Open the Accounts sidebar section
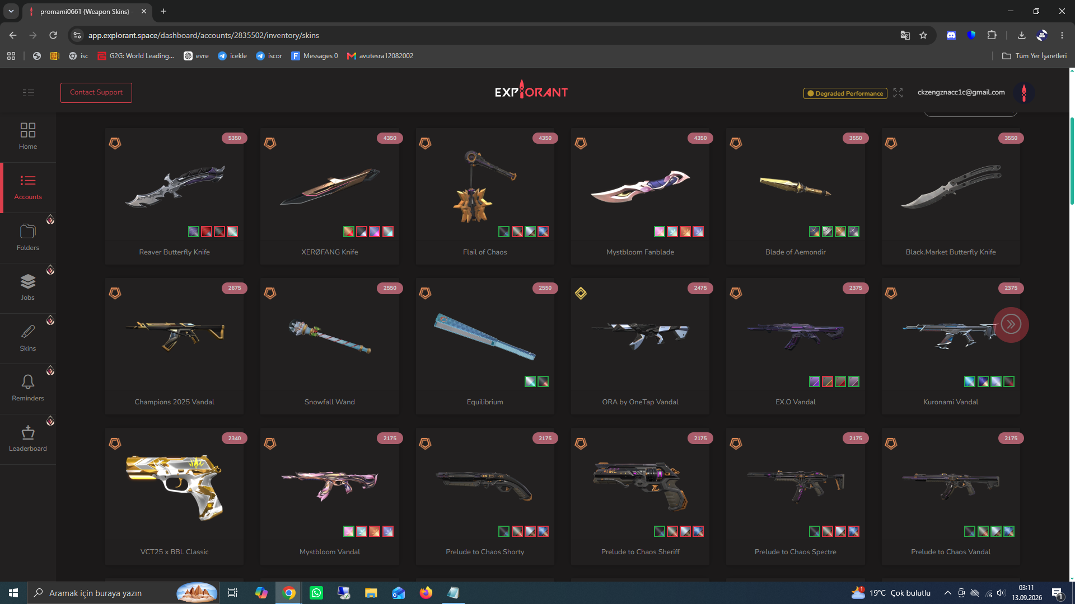Image resolution: width=1075 pixels, height=604 pixels. [x=28, y=187]
